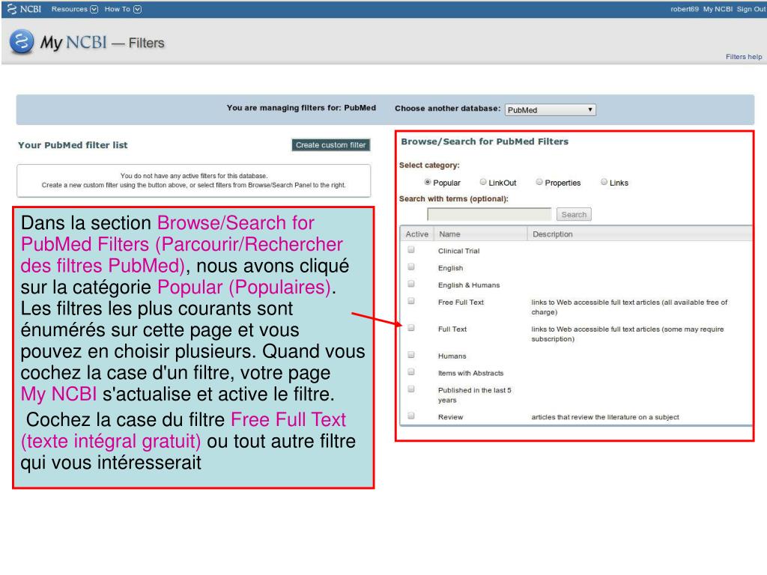Screen dimensions: 767x575
Task: Click Published in the last 5 years name
Action: click(x=474, y=395)
